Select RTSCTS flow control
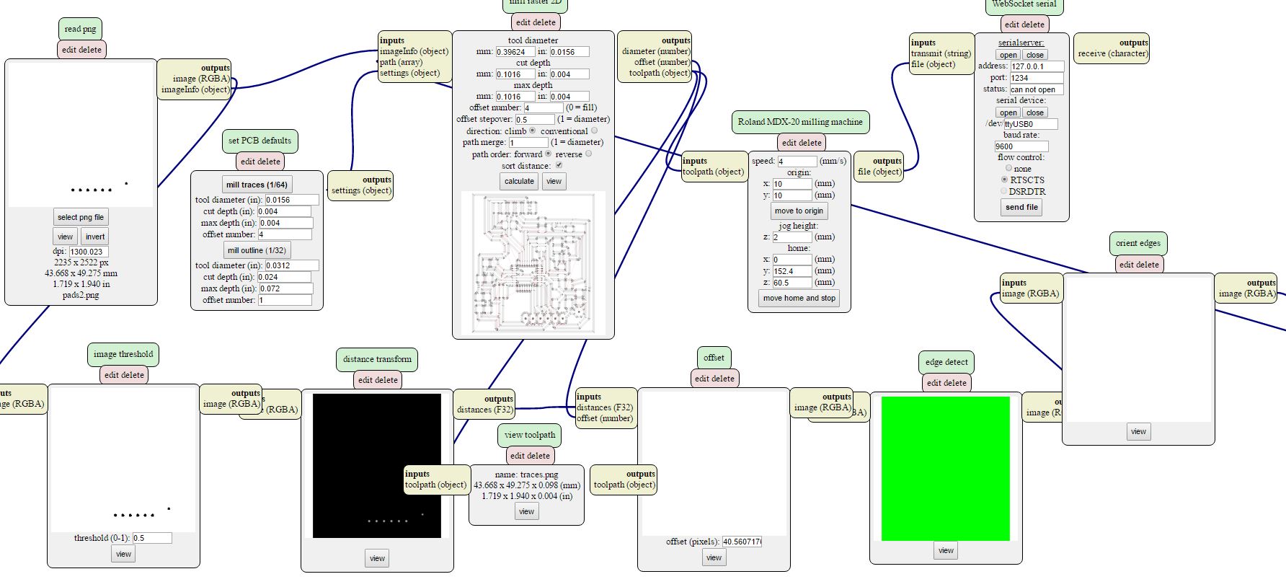1286x587 pixels. coord(1004,180)
